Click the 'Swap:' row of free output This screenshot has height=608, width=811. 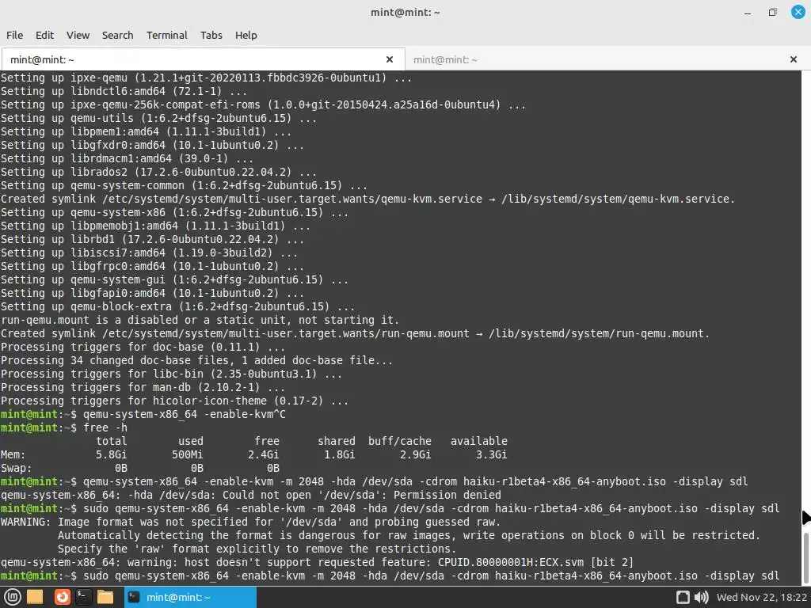[x=139, y=468]
